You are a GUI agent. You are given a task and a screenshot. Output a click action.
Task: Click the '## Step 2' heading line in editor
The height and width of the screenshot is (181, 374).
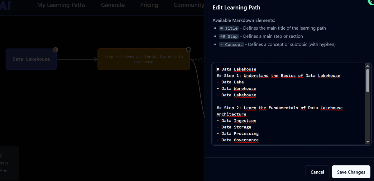tap(279, 108)
